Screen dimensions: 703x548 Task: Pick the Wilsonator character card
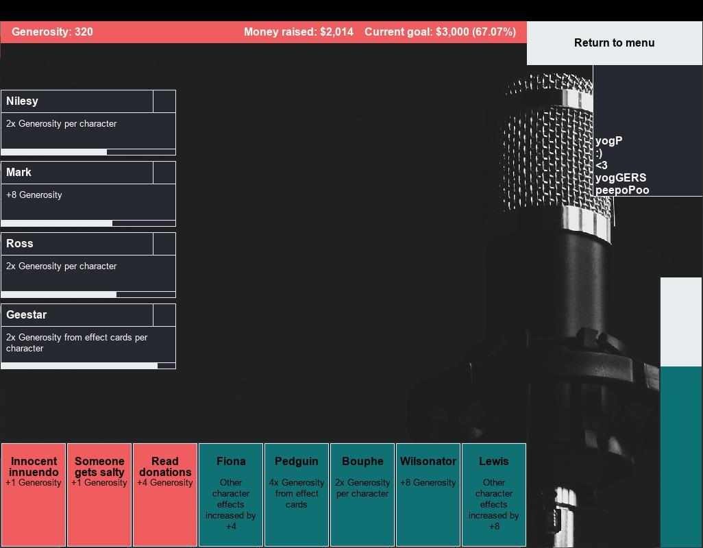(428, 495)
